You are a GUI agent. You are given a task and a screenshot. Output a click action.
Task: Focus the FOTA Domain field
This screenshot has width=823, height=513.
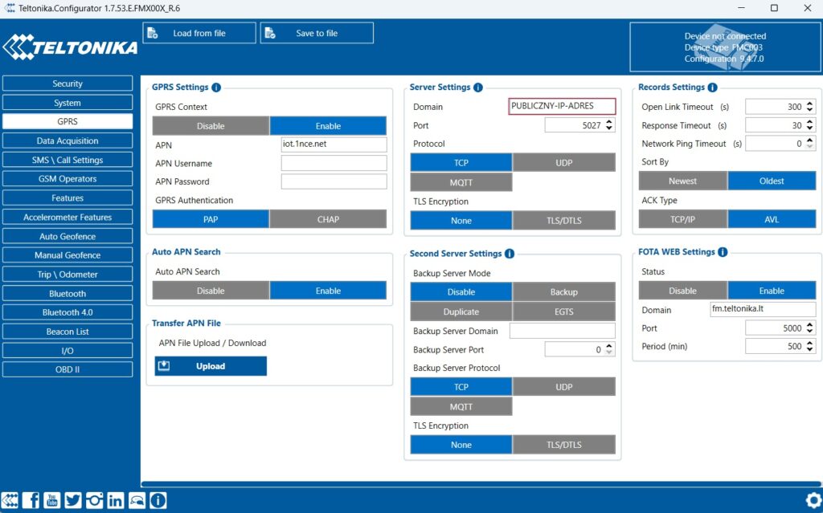tap(763, 309)
